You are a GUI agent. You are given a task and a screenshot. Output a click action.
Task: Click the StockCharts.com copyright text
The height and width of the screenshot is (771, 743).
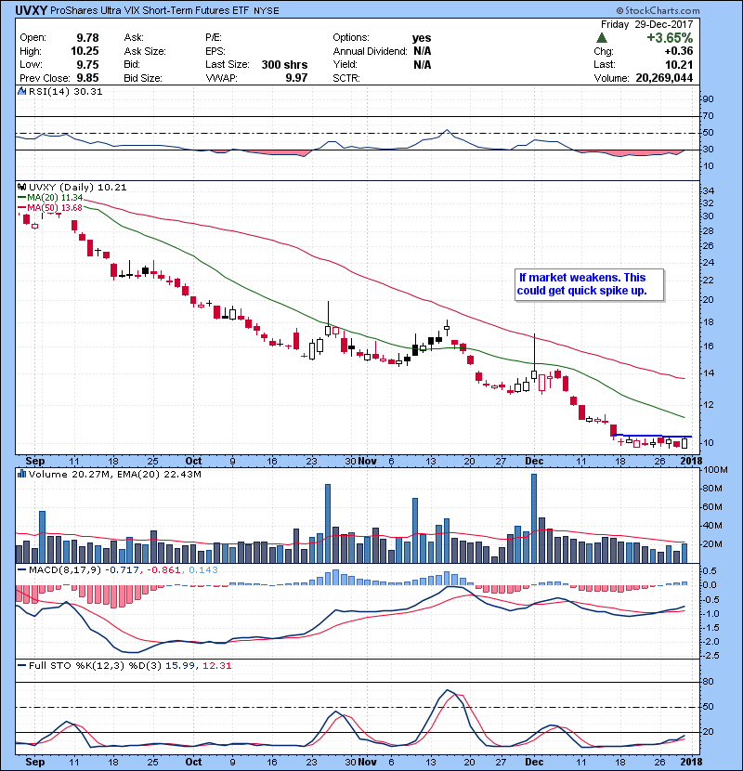pyautogui.click(x=658, y=10)
